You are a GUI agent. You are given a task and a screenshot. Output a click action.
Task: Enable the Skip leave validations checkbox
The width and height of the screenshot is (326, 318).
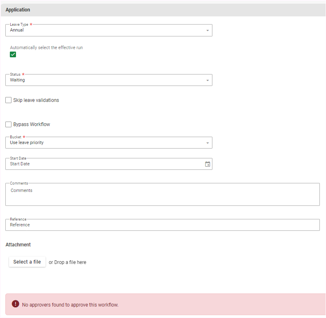9,100
